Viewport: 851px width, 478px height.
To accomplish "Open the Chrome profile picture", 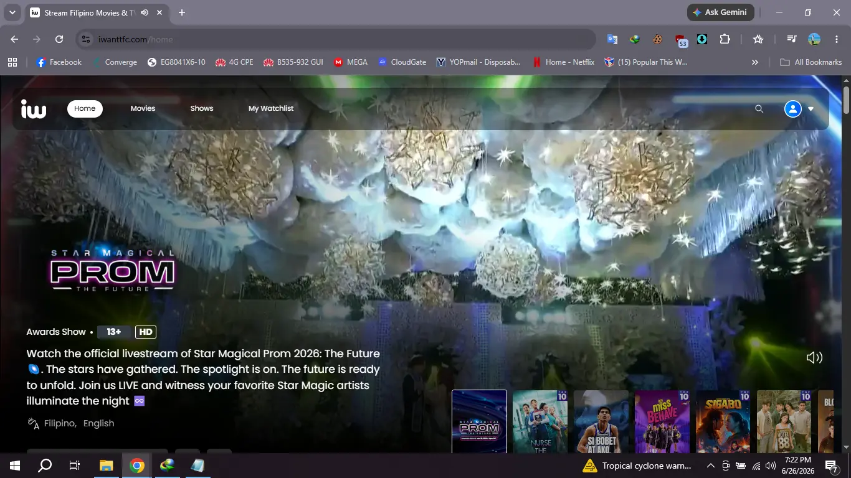I will point(814,39).
